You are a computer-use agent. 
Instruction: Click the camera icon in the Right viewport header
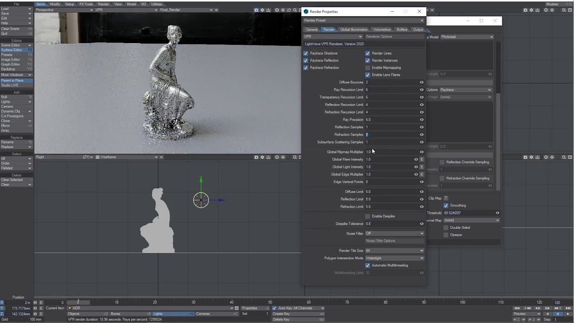(256, 157)
